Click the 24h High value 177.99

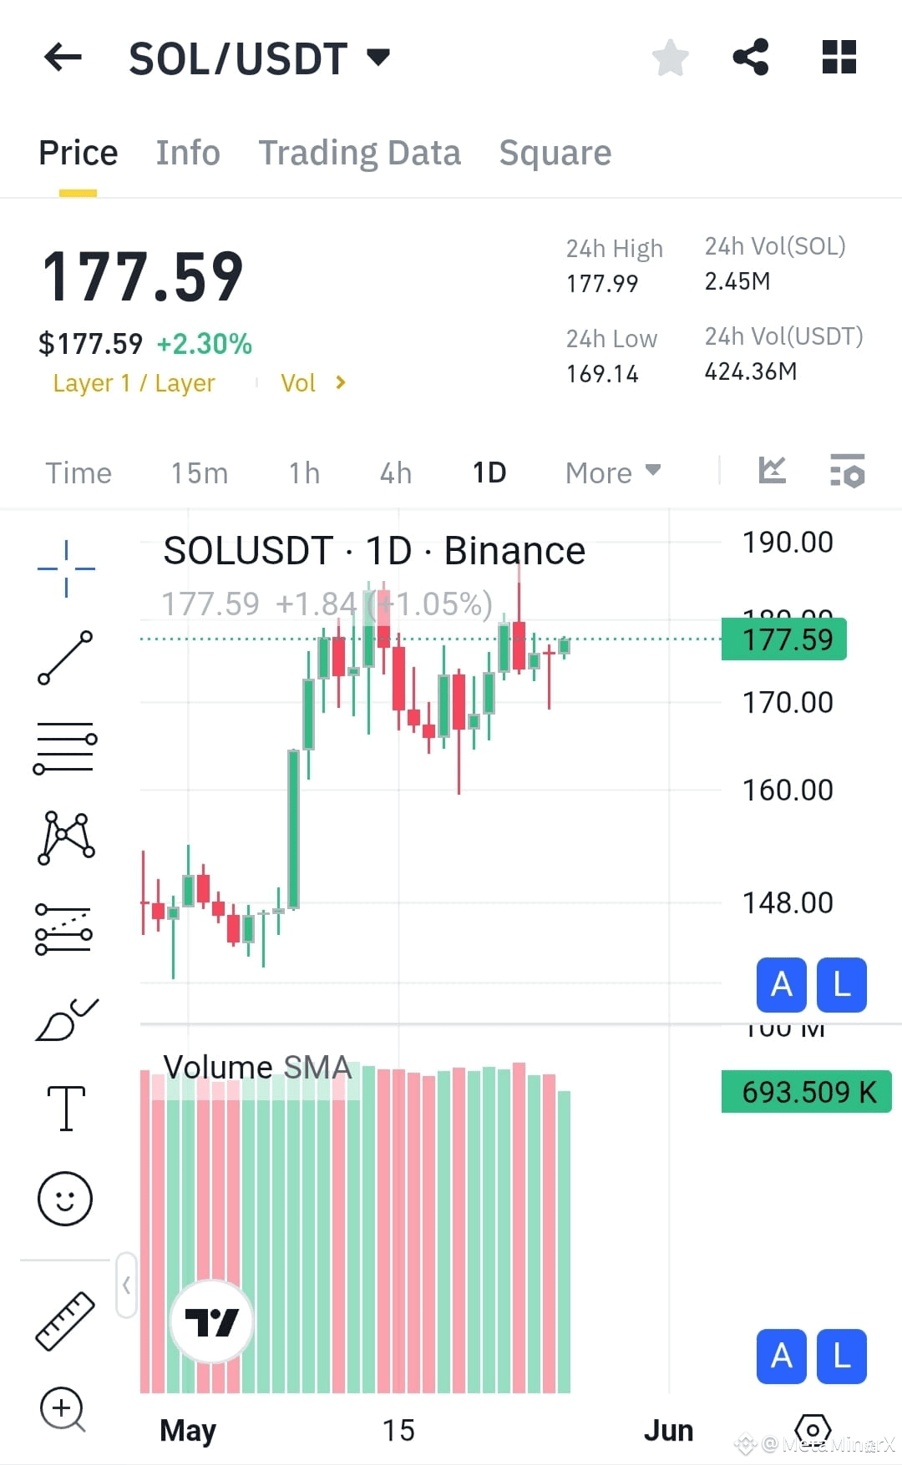[x=602, y=284]
